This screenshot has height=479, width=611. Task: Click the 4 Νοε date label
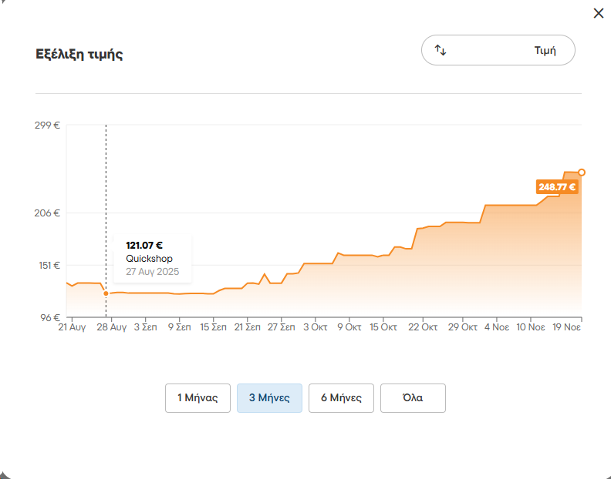click(x=497, y=327)
